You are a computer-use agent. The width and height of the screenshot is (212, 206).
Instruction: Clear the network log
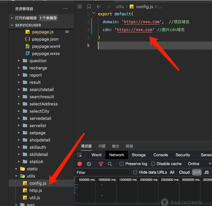pos(89,164)
